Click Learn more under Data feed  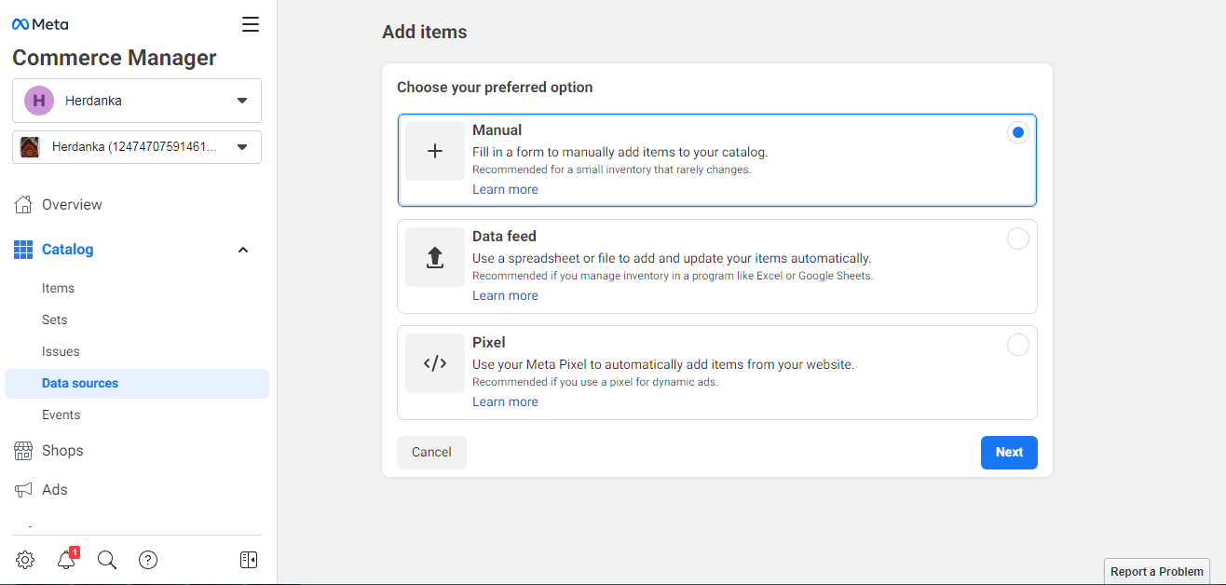(505, 295)
